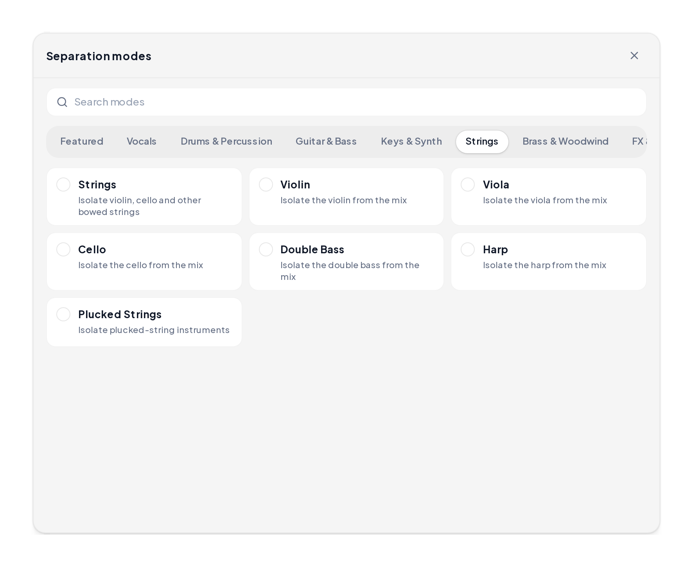Open Brass & Woodwind tab
The image size is (693, 566).
tap(566, 141)
